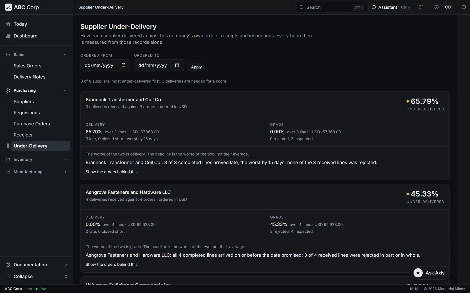The height and width of the screenshot is (293, 470).
Task: Collapse the Purchasing section chevron
Action: pos(65,91)
